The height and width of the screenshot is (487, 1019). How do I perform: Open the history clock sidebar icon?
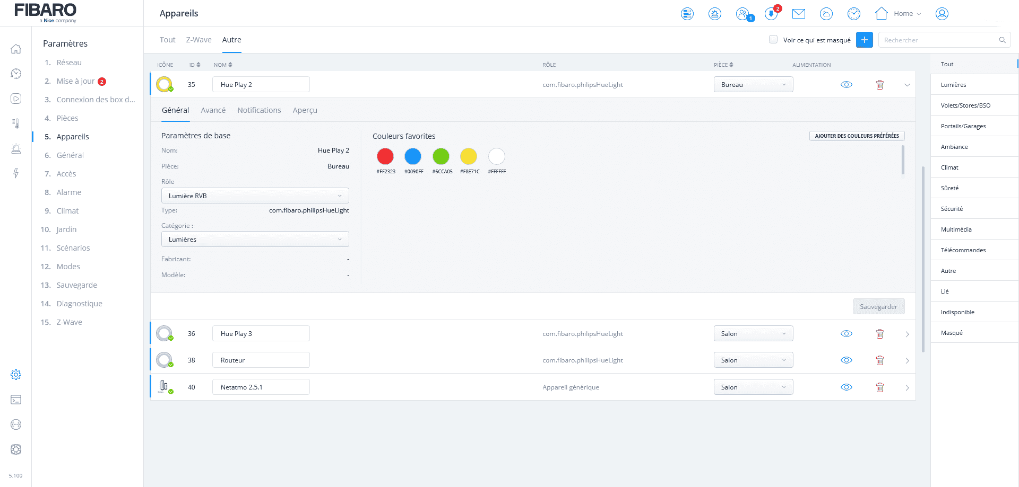pos(16,74)
